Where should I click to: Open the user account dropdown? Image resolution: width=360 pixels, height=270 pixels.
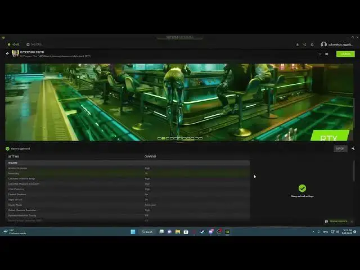(336, 44)
